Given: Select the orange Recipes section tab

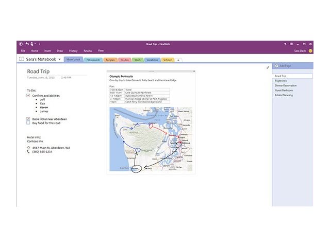Looking at the screenshot, I should [110, 60].
